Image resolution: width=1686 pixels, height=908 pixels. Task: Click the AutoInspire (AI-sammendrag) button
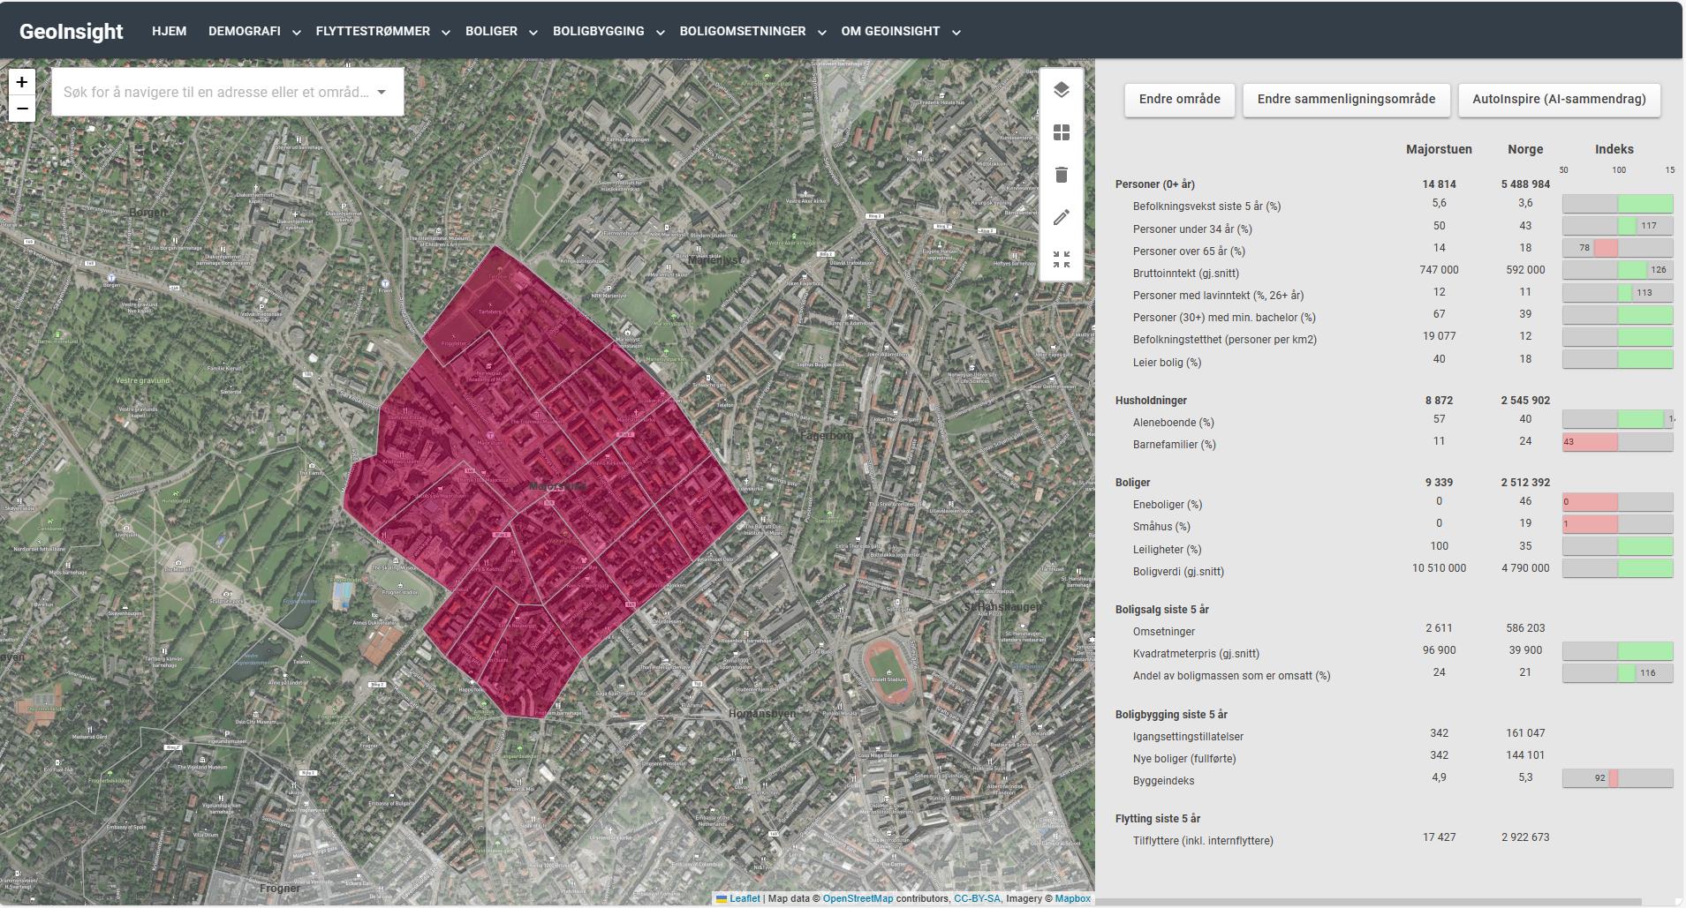1559,99
